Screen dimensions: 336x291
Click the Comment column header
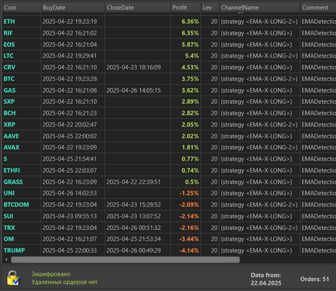tap(318, 8)
